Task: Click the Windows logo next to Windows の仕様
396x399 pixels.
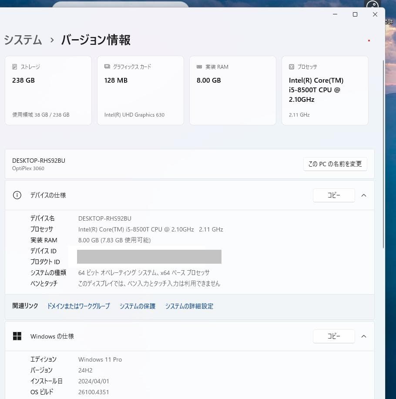Action: [x=17, y=336]
